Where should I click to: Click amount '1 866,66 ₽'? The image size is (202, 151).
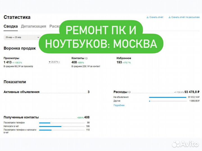point(194,101)
